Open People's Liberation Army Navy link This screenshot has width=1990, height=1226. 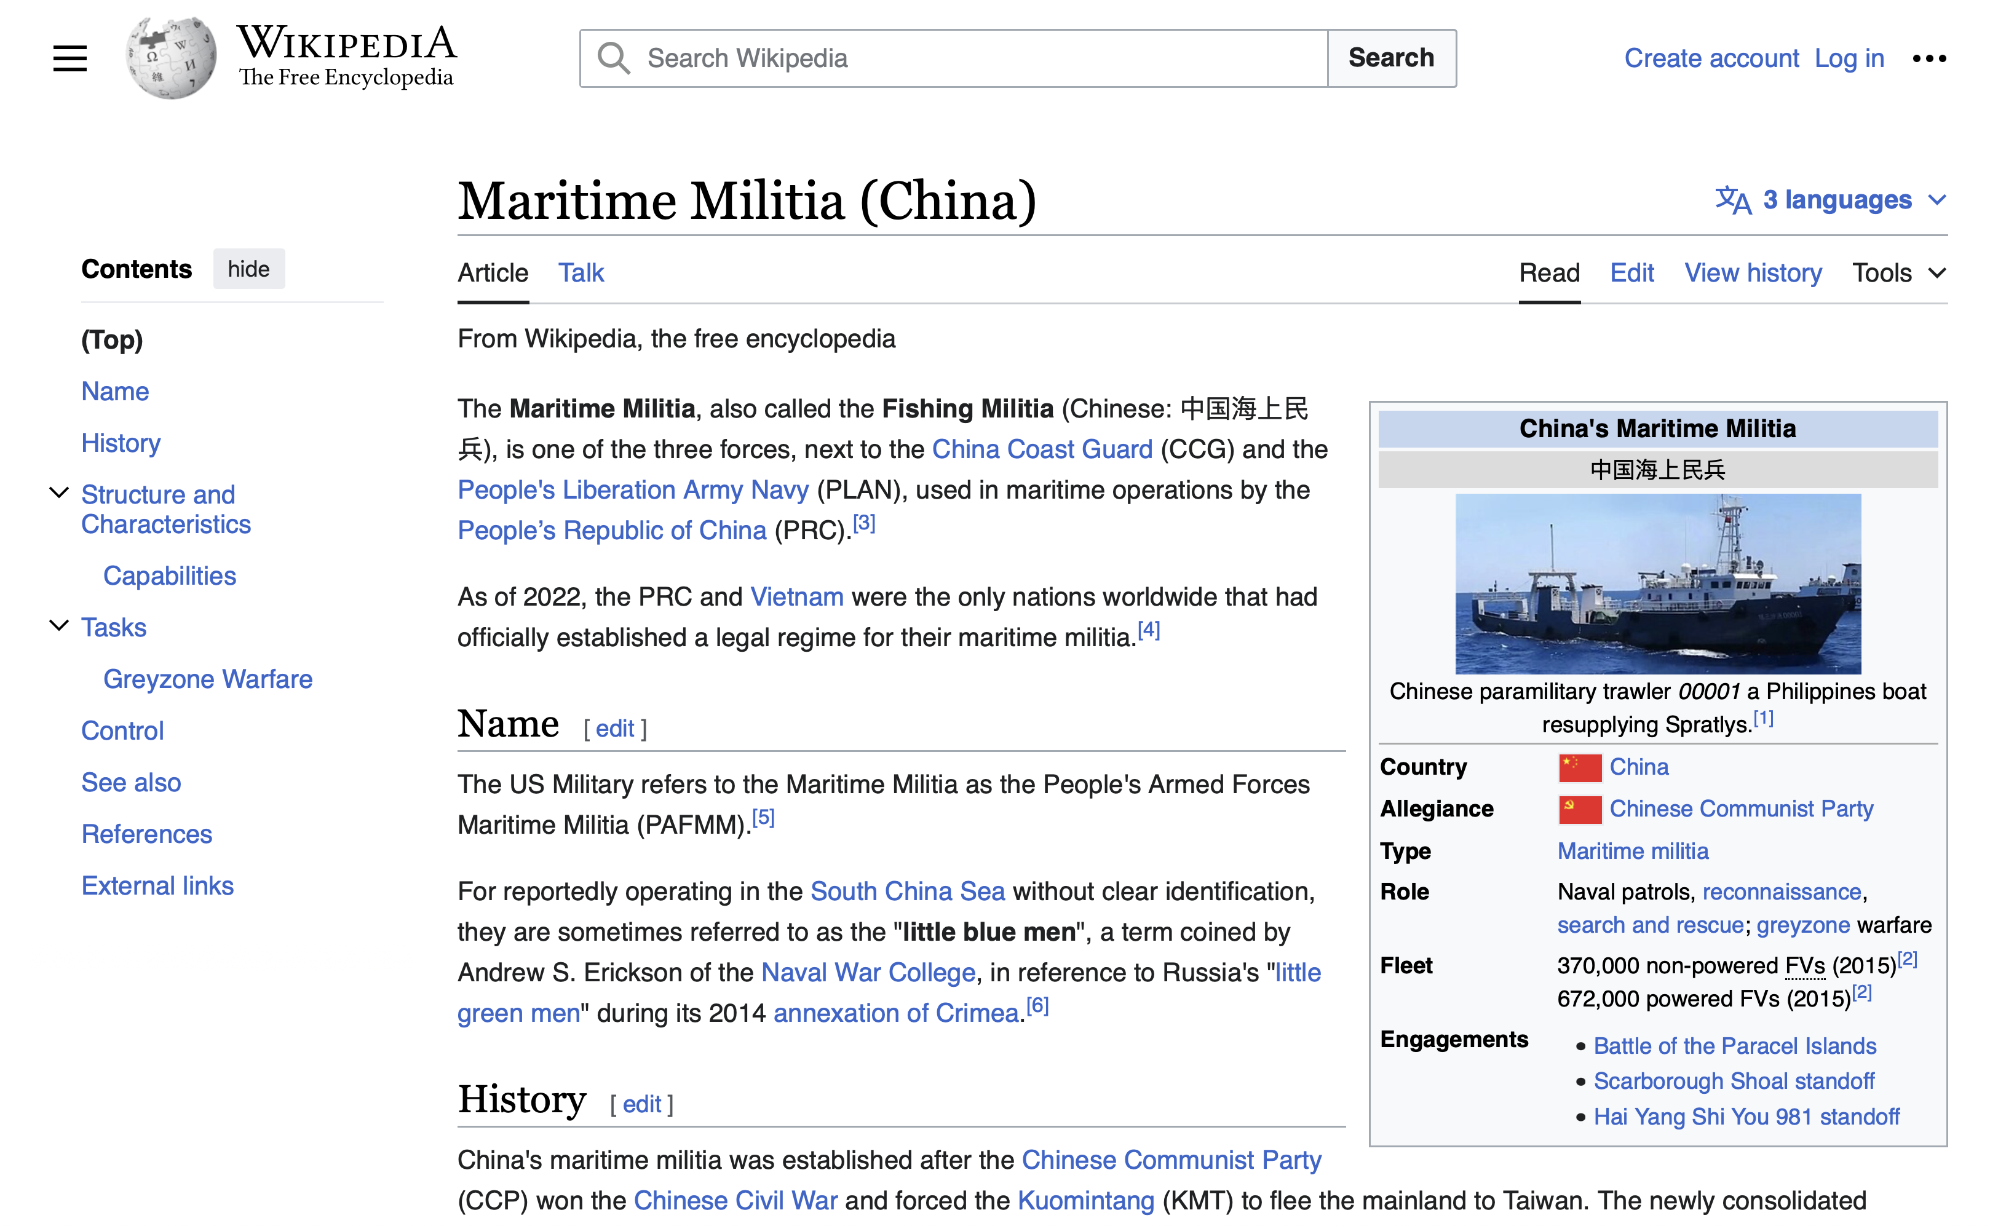633,490
